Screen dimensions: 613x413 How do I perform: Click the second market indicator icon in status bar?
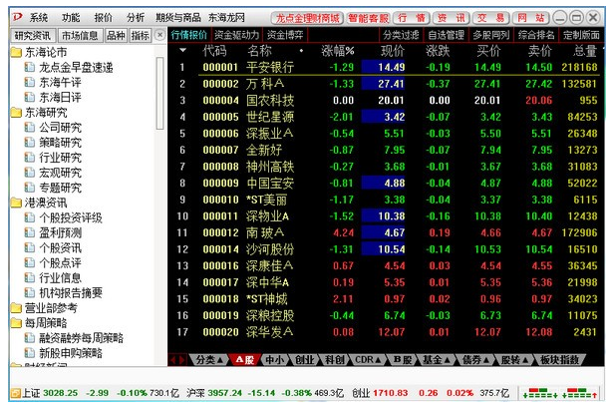(580, 393)
